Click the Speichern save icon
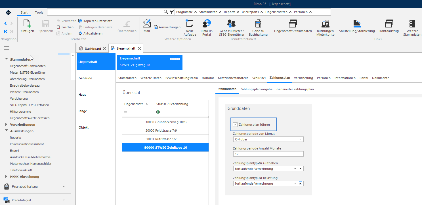This screenshot has height=205, width=422. coord(46,24)
